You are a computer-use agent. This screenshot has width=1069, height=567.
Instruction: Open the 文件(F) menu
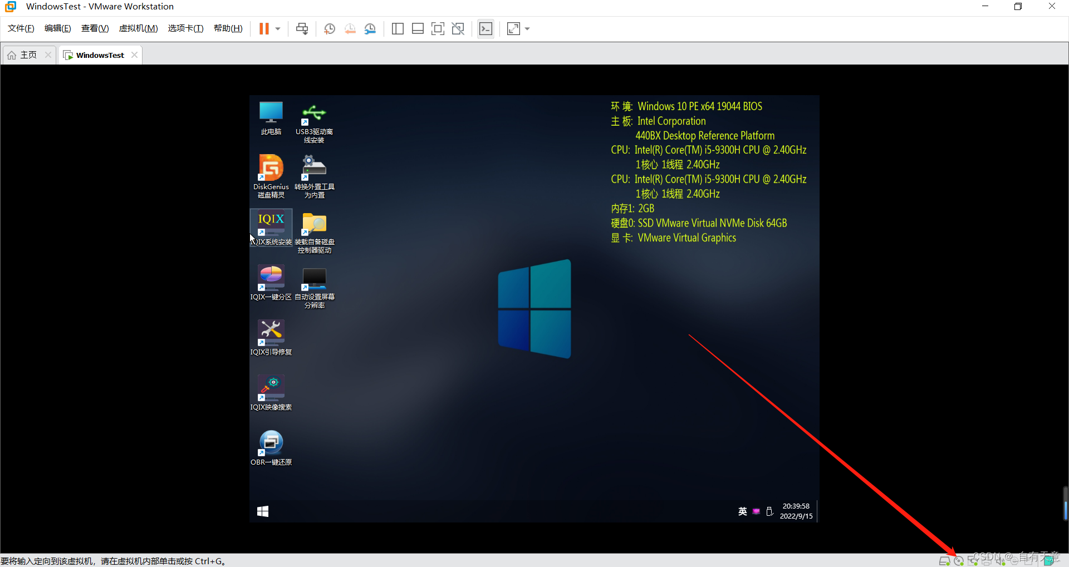pyautogui.click(x=21, y=28)
